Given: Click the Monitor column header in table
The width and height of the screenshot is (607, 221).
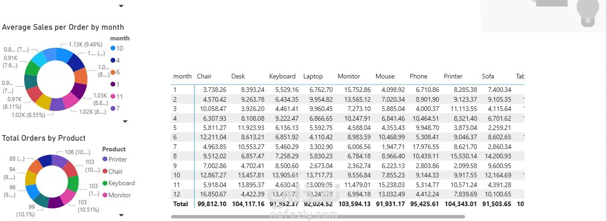Looking at the screenshot, I should [349, 76].
